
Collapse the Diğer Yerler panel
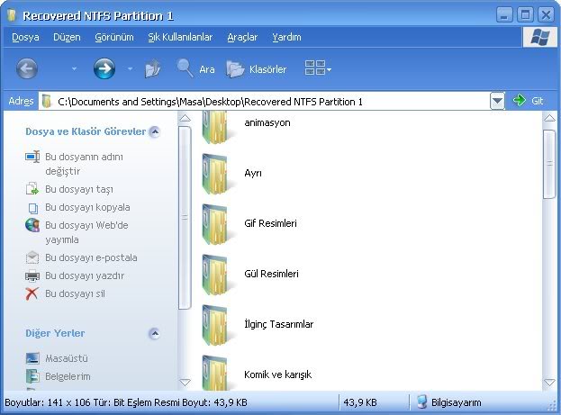(x=155, y=333)
